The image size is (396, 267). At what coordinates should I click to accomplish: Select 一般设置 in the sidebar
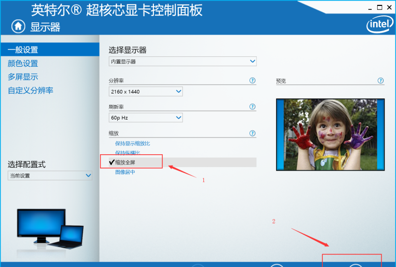(x=50, y=49)
